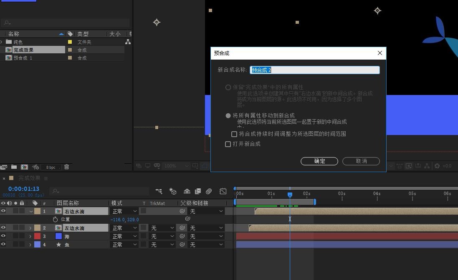
Task: Click the flowchart icon in project panel header
Action: 128,42
